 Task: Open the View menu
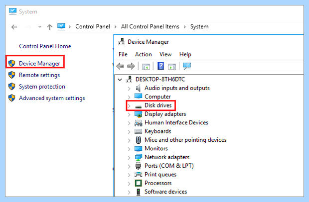click(165, 54)
